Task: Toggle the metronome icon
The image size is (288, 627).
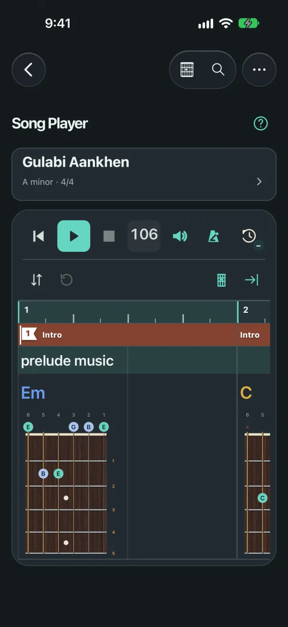Action: point(214,236)
